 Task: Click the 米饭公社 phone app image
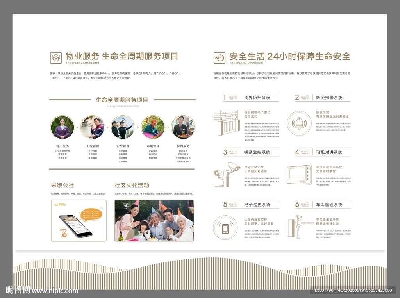(79, 220)
